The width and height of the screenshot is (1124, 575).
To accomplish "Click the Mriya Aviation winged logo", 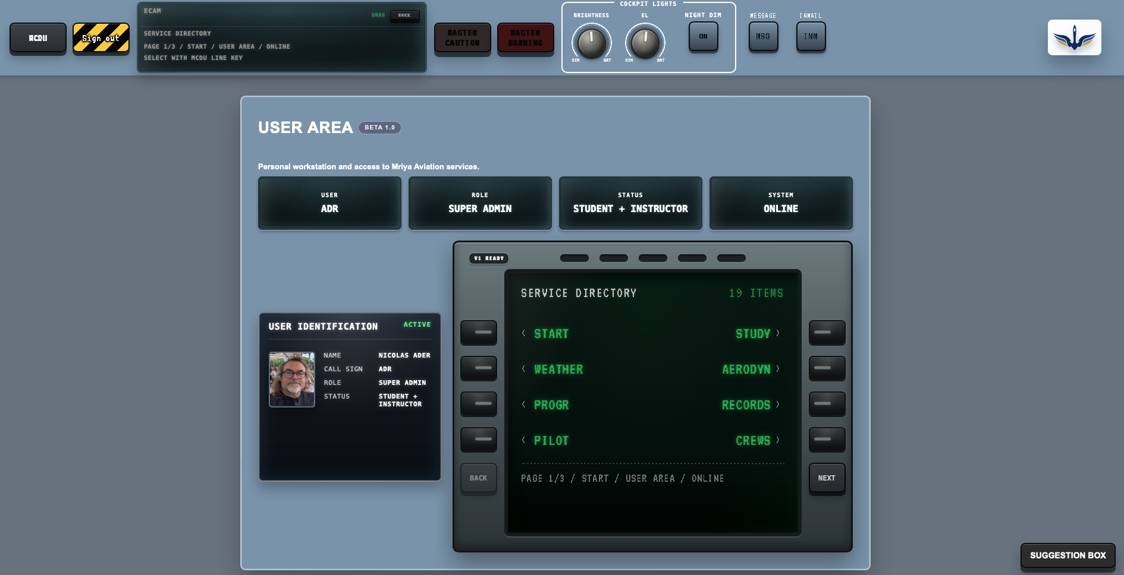I will click(x=1074, y=37).
